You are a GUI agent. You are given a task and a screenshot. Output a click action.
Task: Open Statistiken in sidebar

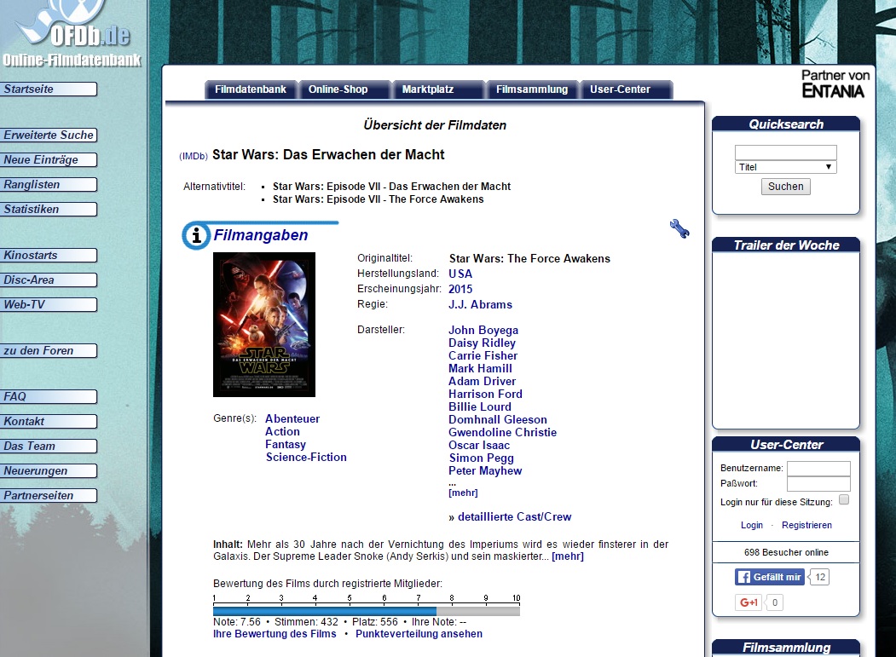click(49, 209)
